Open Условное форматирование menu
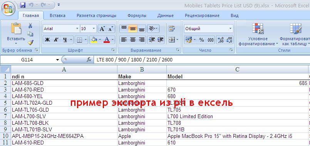Viewport: 310px width, 146px height. [258, 34]
